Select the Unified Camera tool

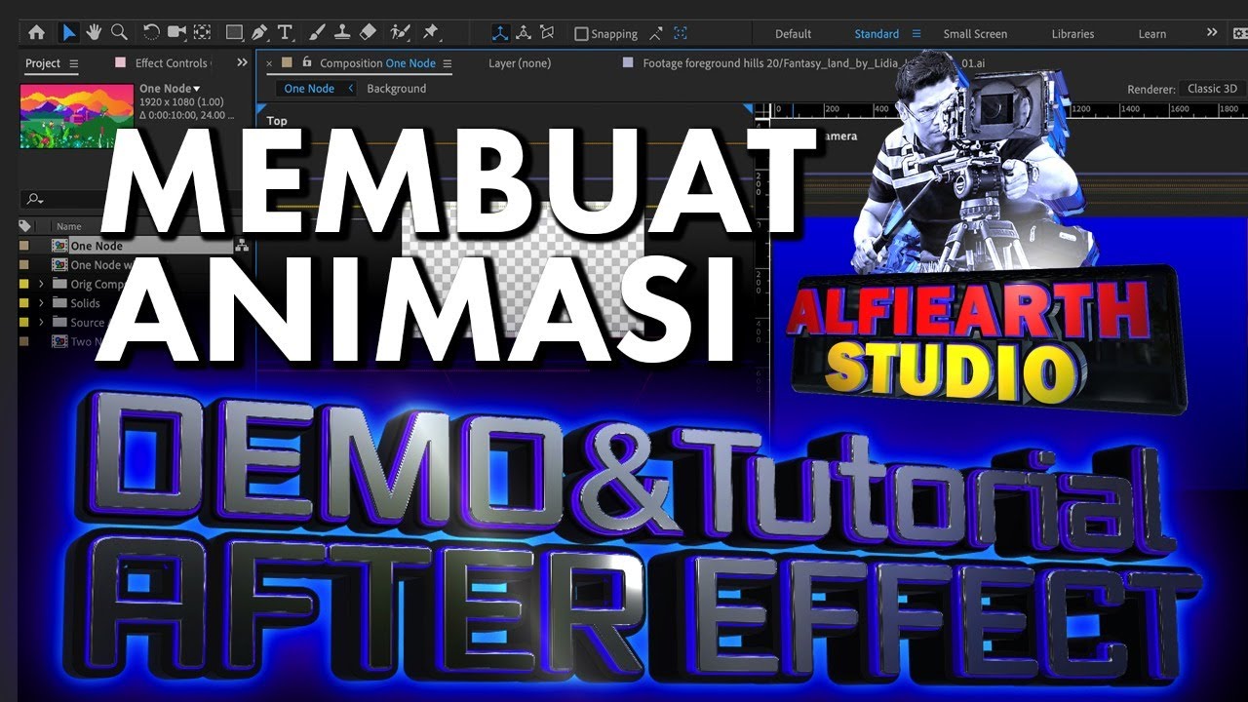click(x=176, y=32)
